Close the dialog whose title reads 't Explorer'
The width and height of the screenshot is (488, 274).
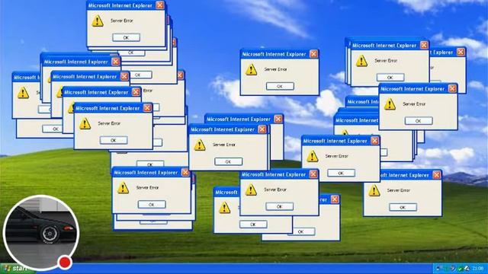(461, 53)
